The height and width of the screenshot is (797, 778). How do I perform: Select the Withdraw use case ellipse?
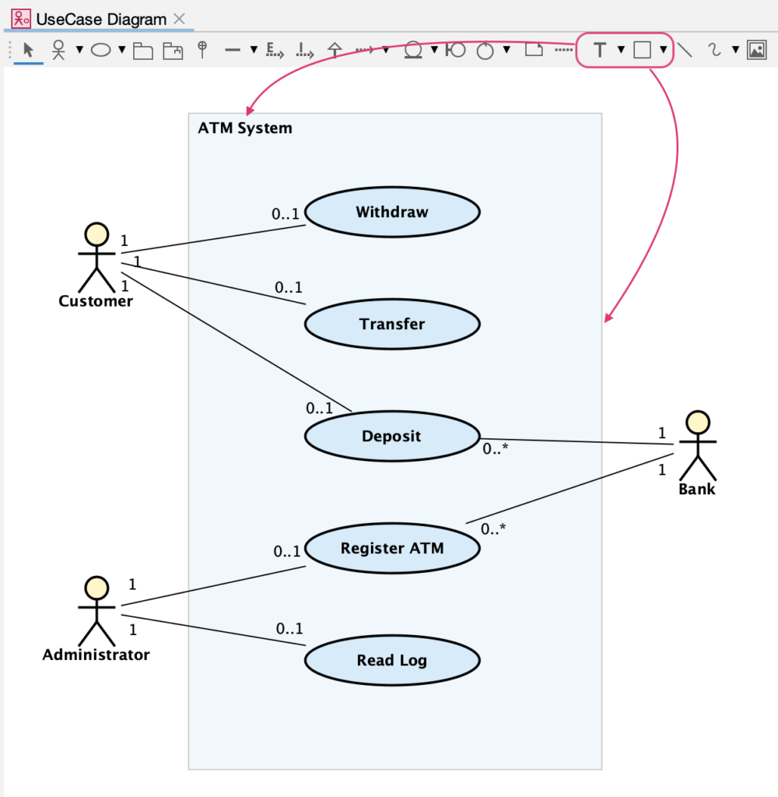click(392, 211)
